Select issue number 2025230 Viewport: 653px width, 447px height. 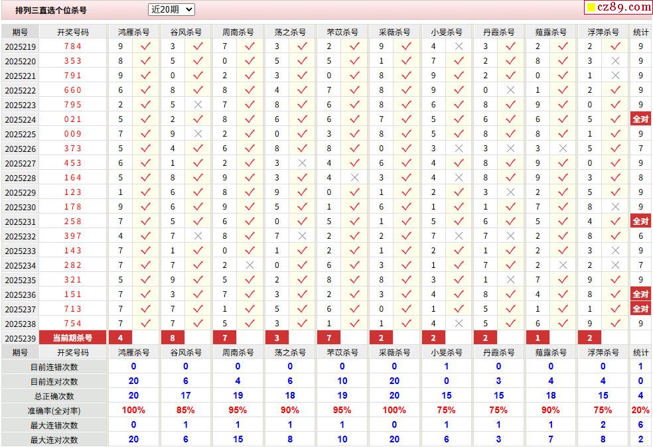click(21, 207)
